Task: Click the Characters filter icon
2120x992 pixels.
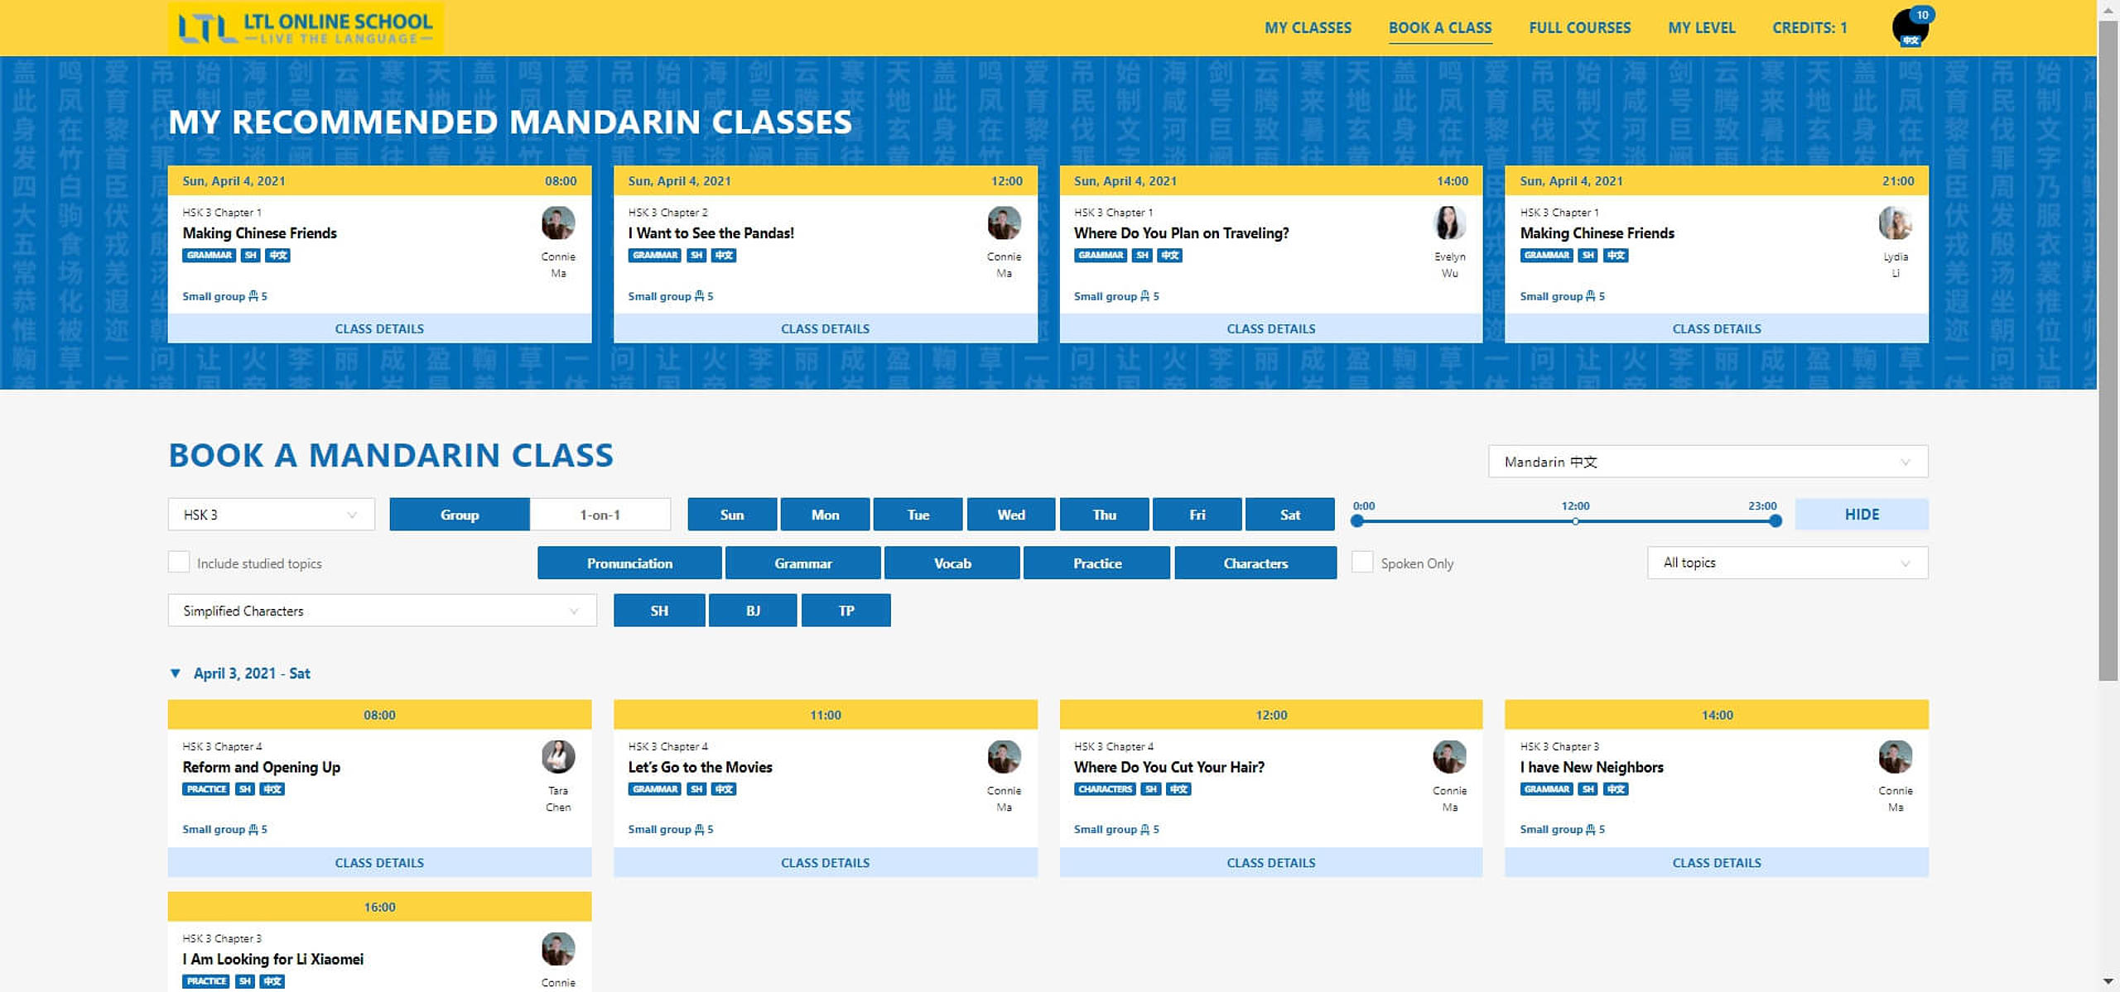Action: [1255, 563]
